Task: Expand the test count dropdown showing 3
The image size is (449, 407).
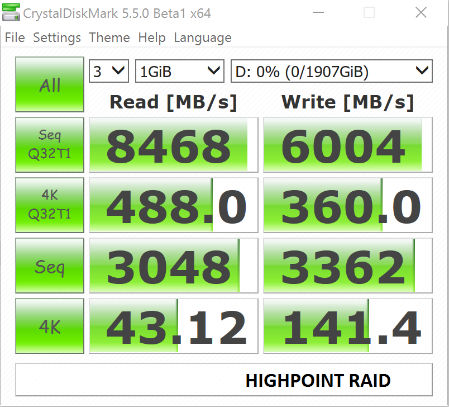Action: pos(109,71)
